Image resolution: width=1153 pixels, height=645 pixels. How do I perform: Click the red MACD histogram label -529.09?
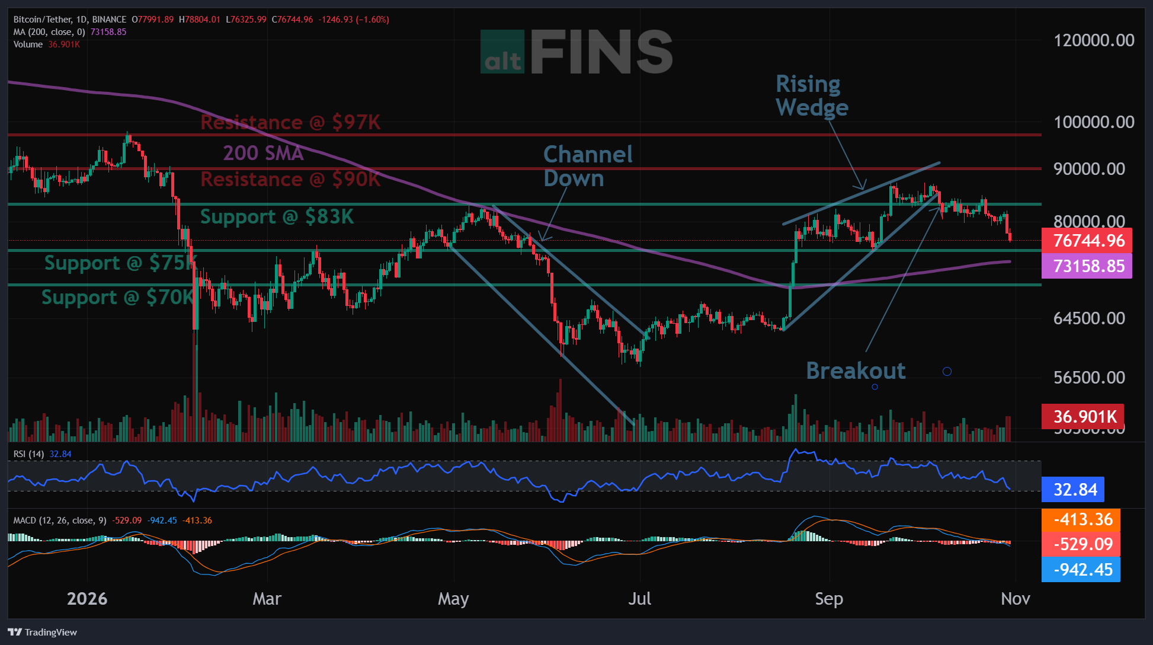click(1081, 544)
